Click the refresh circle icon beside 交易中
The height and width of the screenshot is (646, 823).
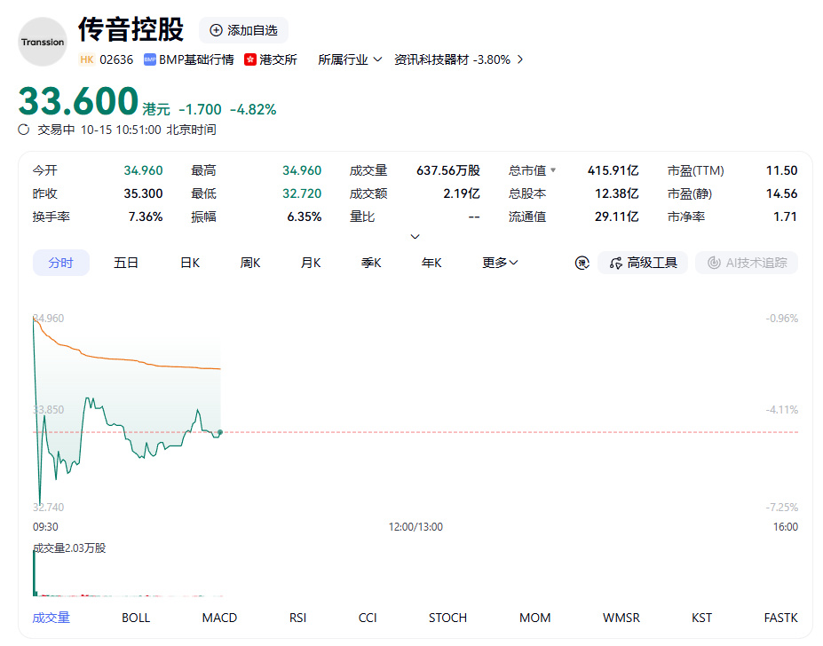pos(24,130)
